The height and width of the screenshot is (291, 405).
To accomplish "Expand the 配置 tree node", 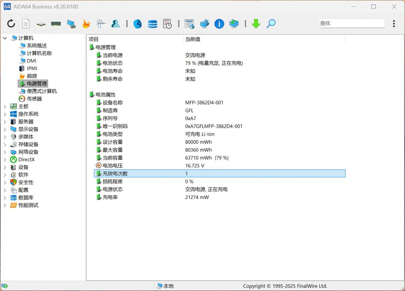I will [x=5, y=190].
